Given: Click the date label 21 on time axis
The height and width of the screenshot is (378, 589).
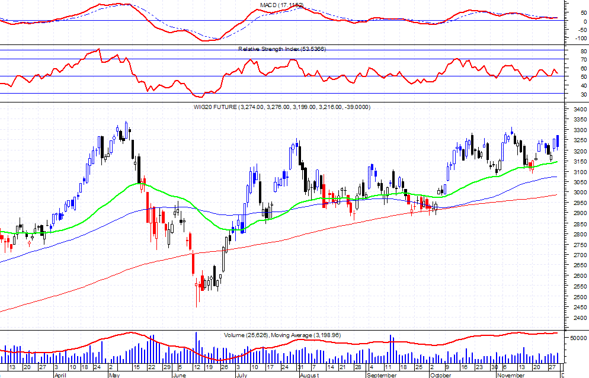Looking at the screenshot, I should [342, 367].
